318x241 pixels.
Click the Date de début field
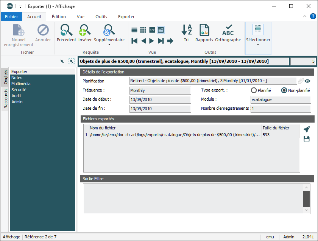coord(160,100)
